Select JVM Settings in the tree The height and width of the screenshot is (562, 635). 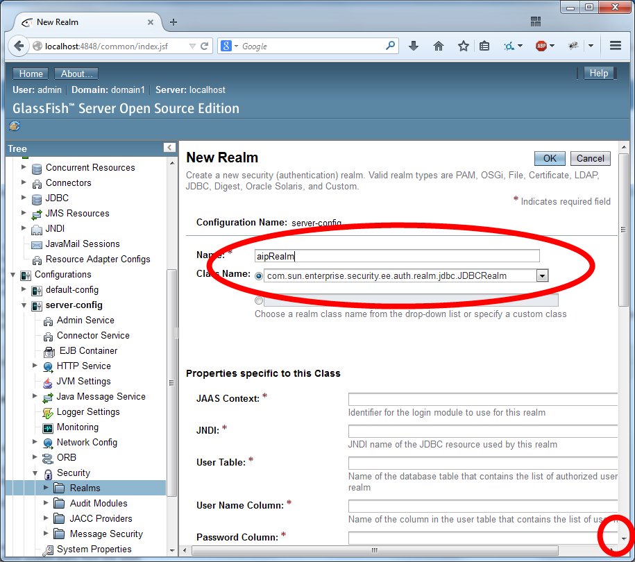pos(83,381)
